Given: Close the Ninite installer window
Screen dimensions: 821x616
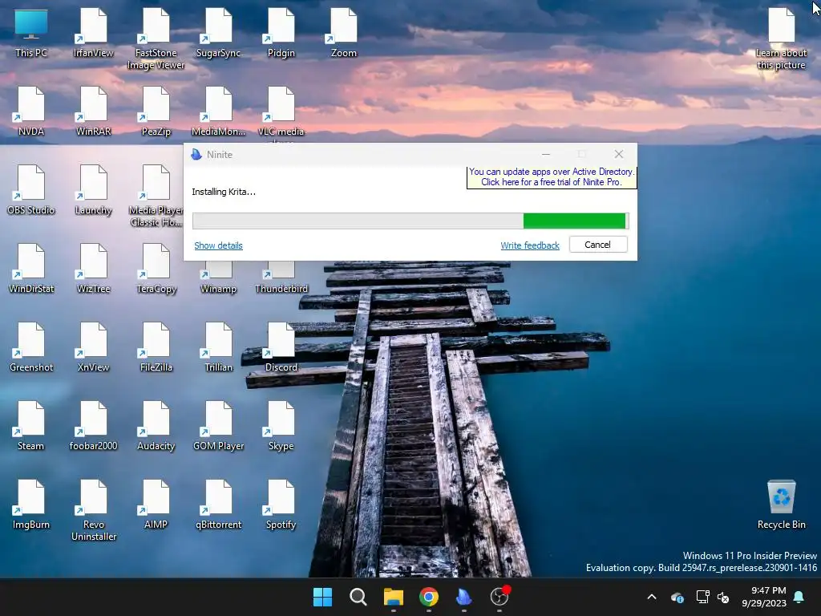Looking at the screenshot, I should coord(619,155).
